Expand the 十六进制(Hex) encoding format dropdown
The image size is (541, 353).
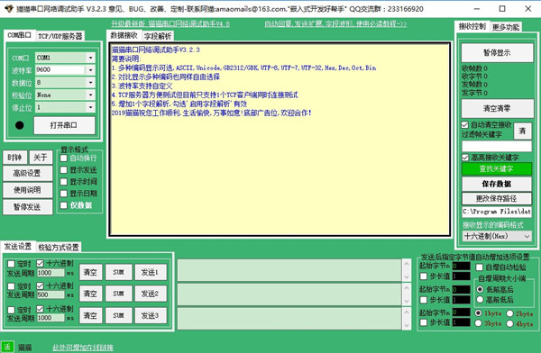(x=527, y=236)
